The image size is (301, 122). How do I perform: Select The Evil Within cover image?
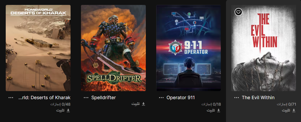coord(264,48)
